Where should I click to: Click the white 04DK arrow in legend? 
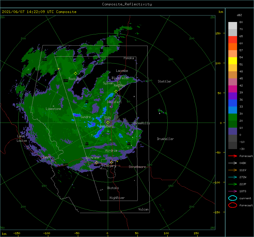[x=233, y=163]
